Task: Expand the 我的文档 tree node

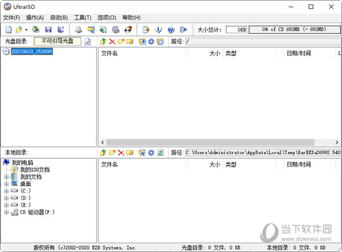Action: coord(6,177)
